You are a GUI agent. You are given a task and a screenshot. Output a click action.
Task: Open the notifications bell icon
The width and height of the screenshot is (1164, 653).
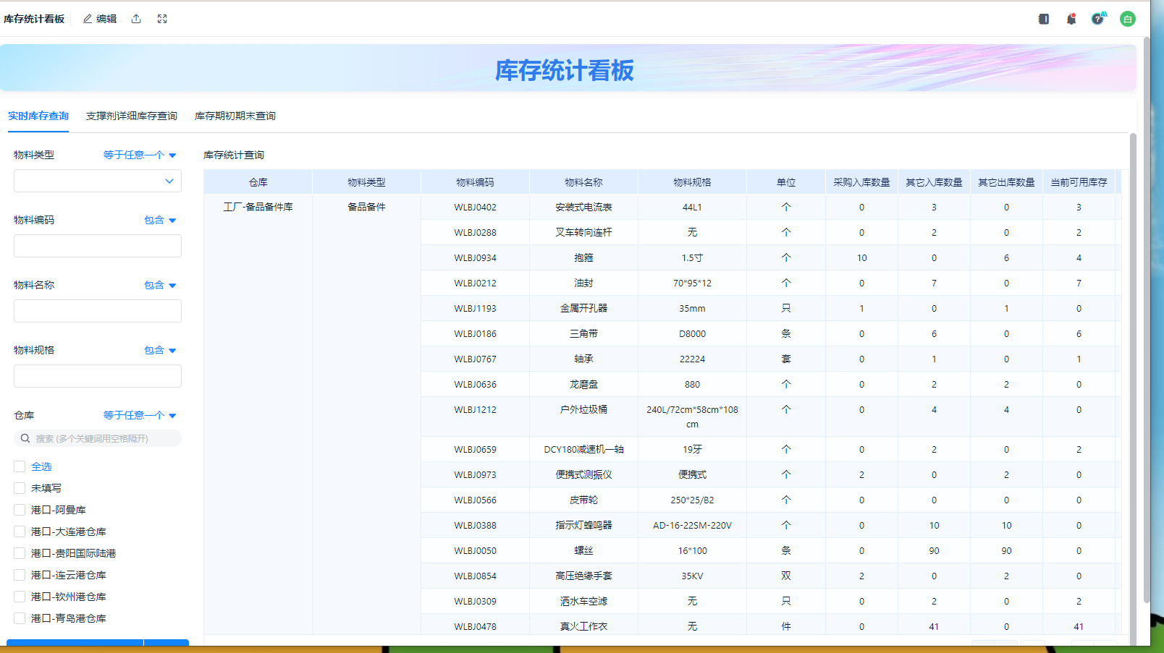pyautogui.click(x=1071, y=19)
